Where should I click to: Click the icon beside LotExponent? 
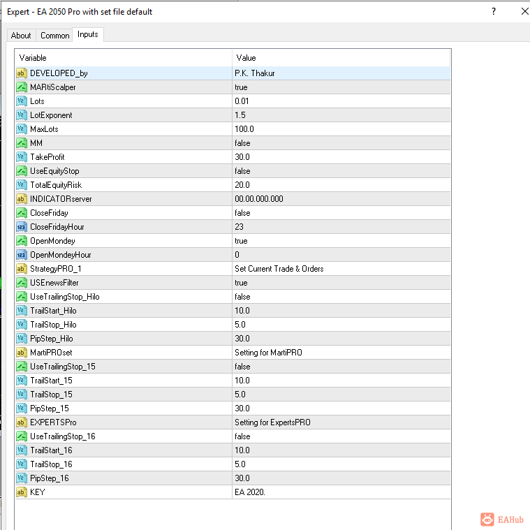click(x=21, y=115)
